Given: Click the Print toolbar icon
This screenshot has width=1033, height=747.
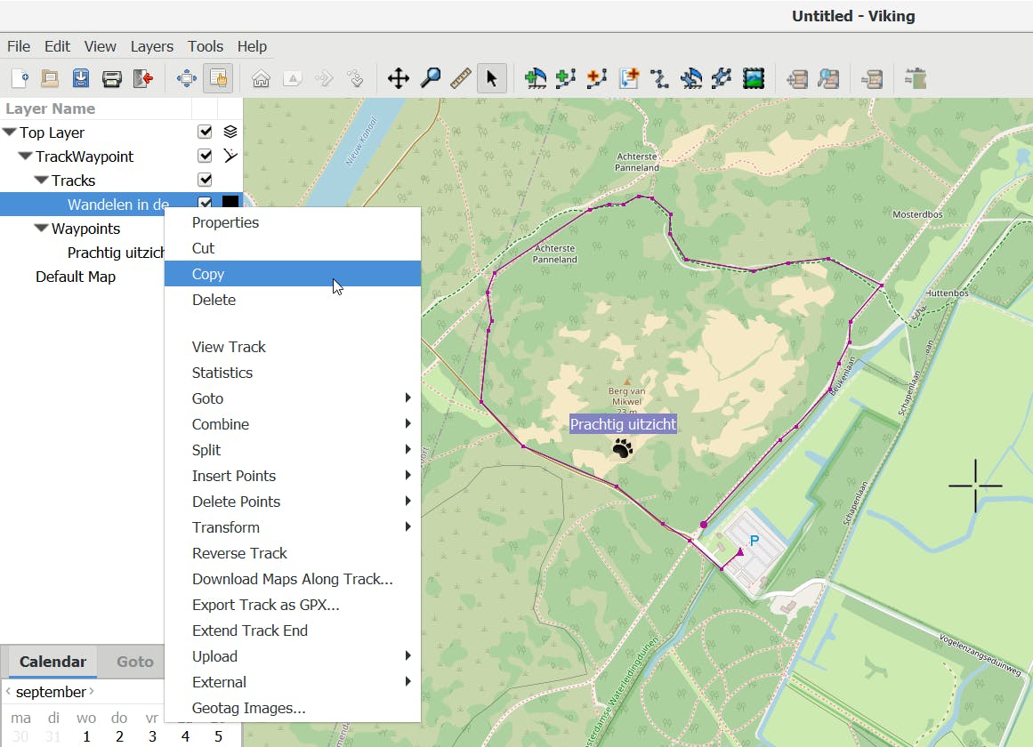Looking at the screenshot, I should [111, 78].
